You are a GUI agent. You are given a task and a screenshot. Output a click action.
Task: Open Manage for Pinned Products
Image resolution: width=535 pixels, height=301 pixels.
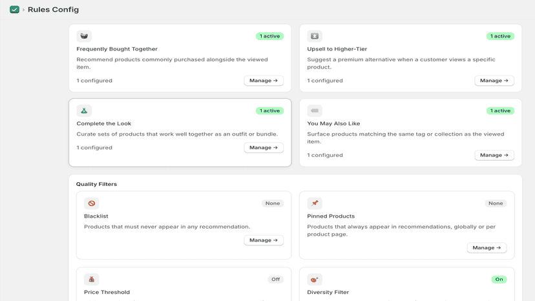487,248
